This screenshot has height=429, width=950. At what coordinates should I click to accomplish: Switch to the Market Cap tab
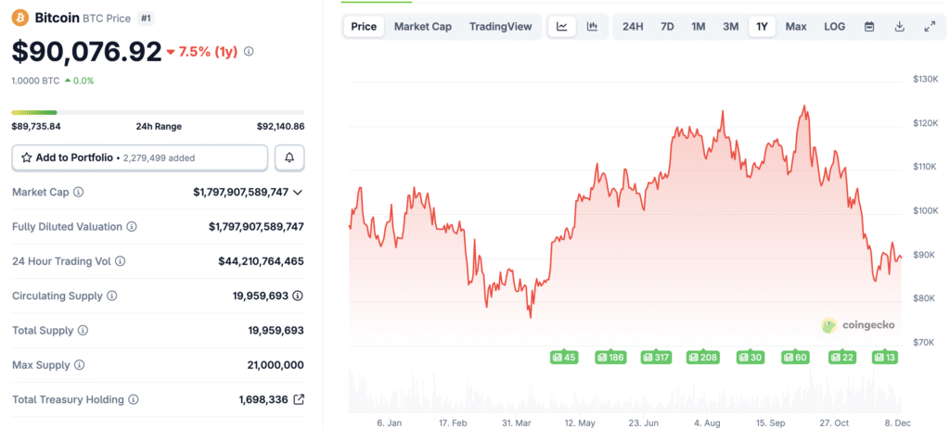(423, 26)
